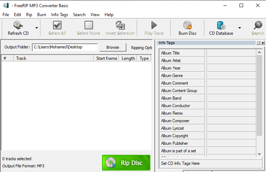Click the Album Title value field
Image resolution: width=266 pixels, height=172 pixels.
click(231, 53)
